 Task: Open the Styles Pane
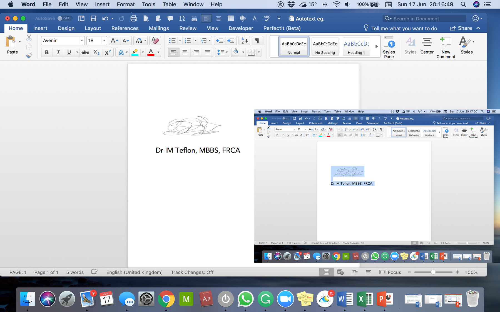tap(389, 47)
